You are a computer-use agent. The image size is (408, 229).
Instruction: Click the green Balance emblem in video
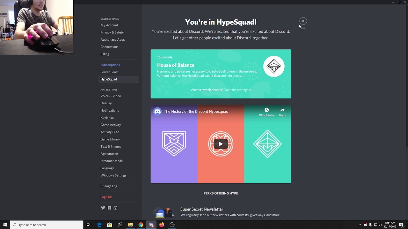tap(267, 144)
